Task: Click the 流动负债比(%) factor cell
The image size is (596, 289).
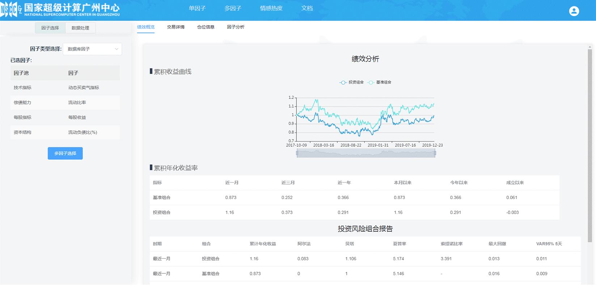Action: coord(83,132)
